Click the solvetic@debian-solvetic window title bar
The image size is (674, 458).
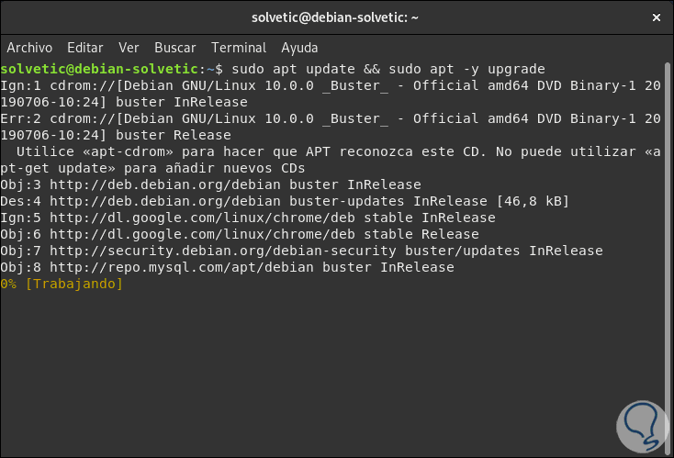(x=336, y=17)
